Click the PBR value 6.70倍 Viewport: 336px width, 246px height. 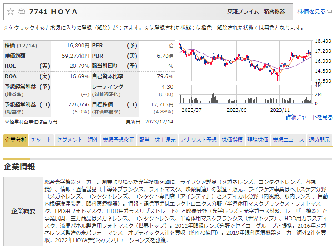[x=165, y=56]
